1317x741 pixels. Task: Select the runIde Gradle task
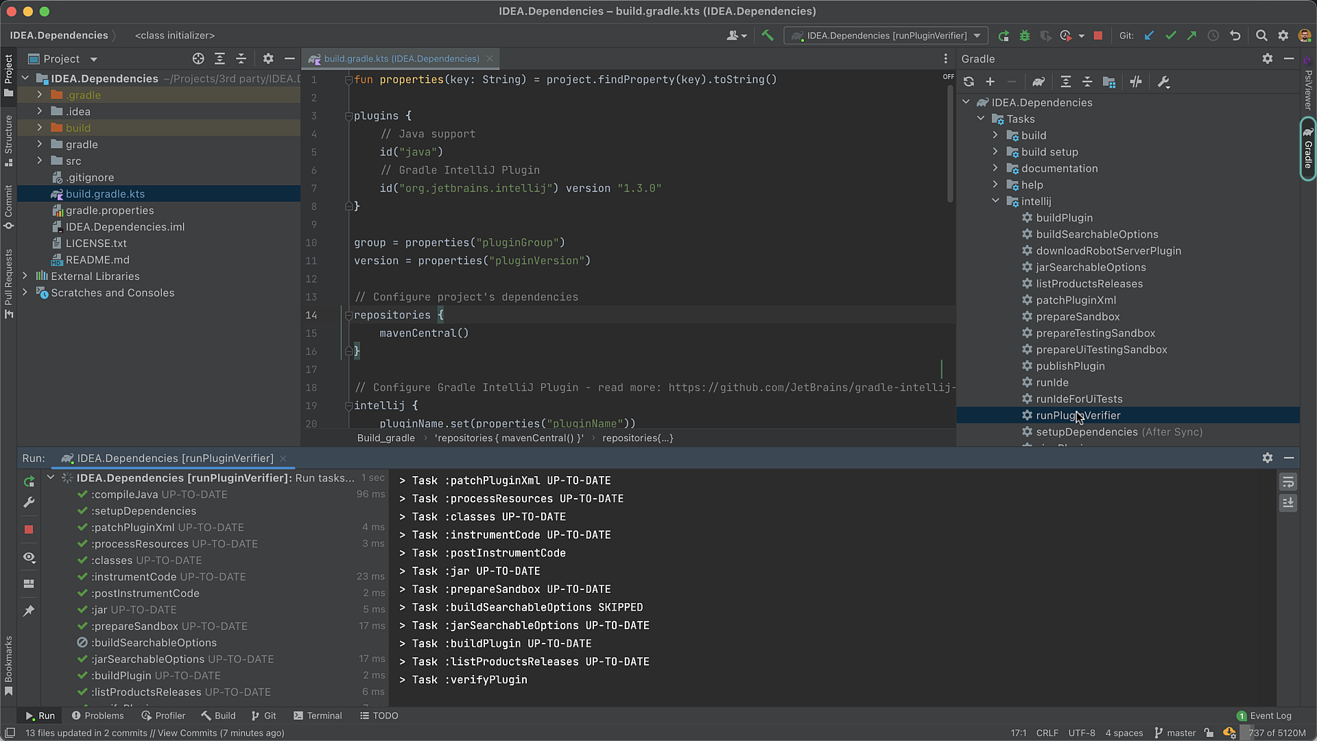(1052, 382)
